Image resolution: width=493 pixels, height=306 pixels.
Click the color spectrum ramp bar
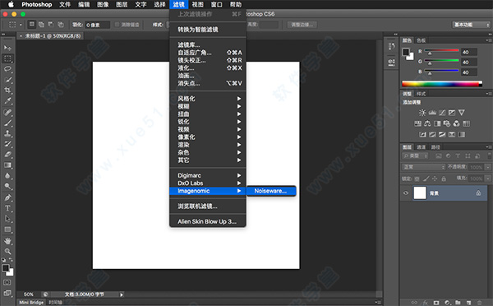pos(442,84)
